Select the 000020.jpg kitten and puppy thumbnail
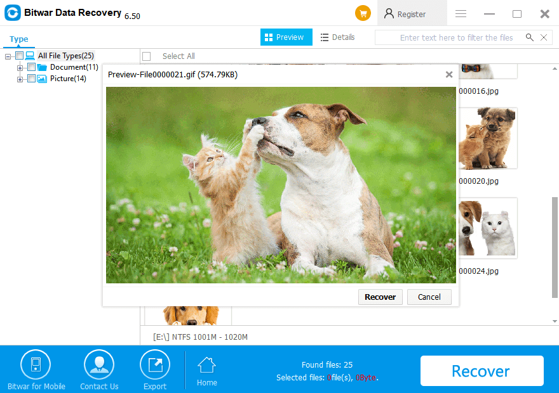Viewport: 559px width, 393px height. [487, 138]
